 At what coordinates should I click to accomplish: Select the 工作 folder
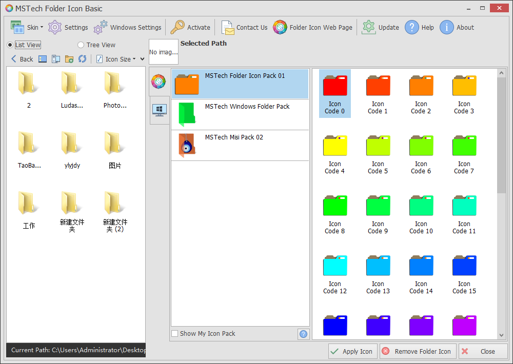pyautogui.click(x=29, y=210)
